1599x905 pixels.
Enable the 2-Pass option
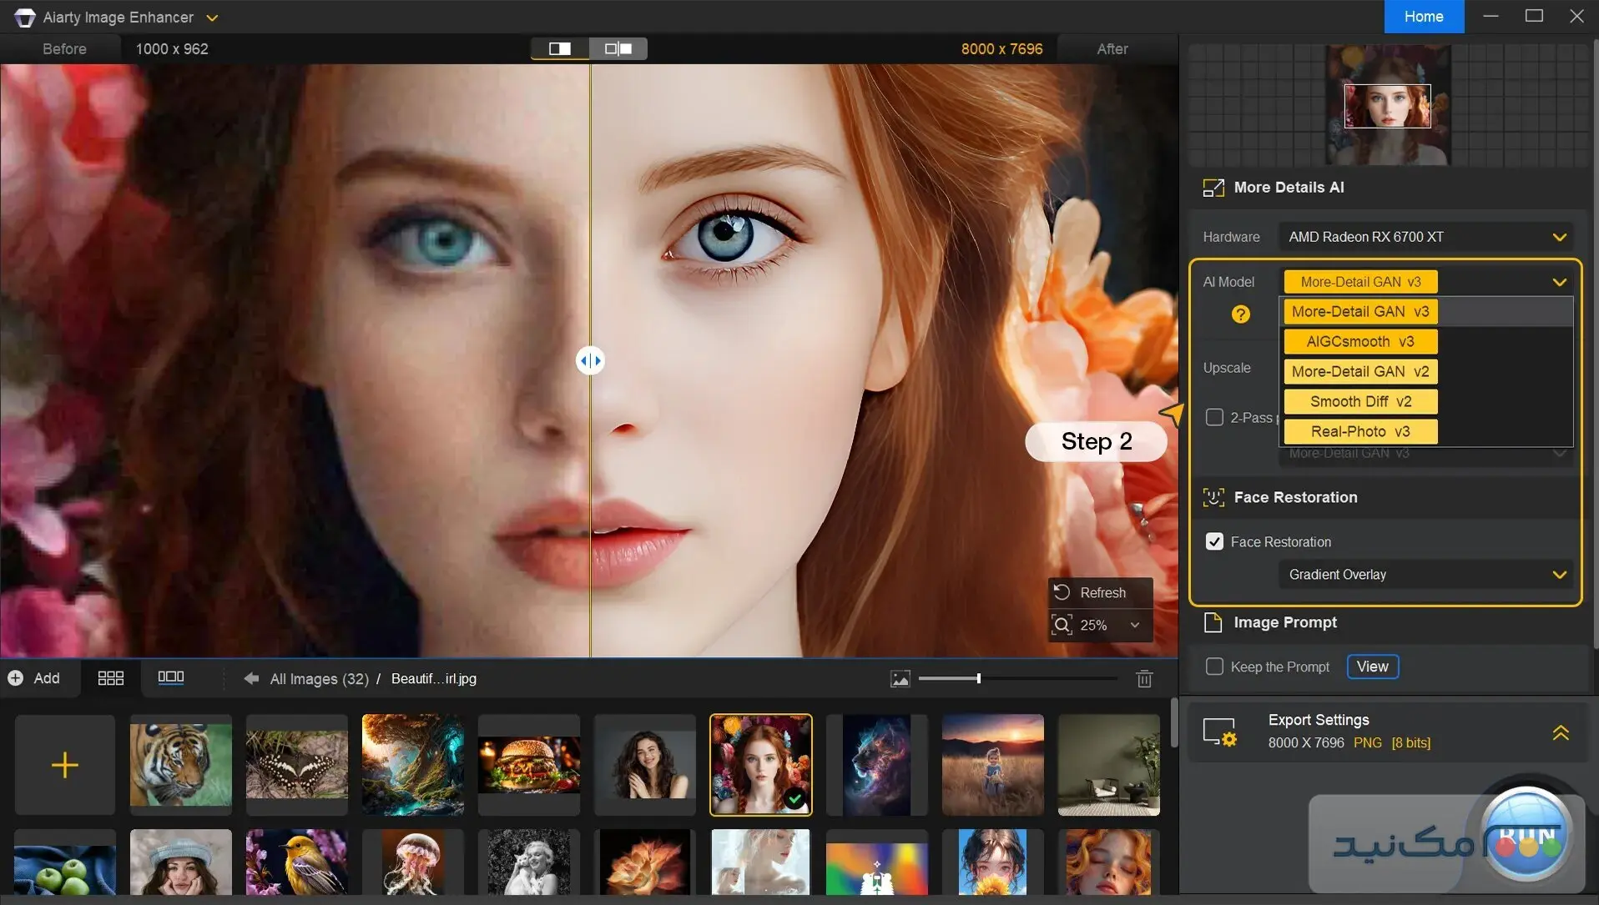1215,417
